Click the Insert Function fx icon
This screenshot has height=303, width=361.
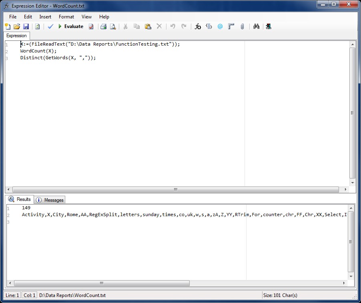pos(198,26)
